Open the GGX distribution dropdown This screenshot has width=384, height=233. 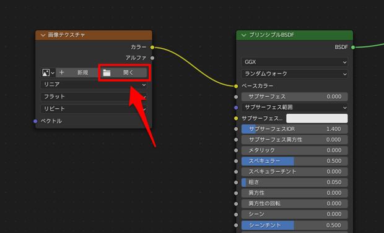294,62
